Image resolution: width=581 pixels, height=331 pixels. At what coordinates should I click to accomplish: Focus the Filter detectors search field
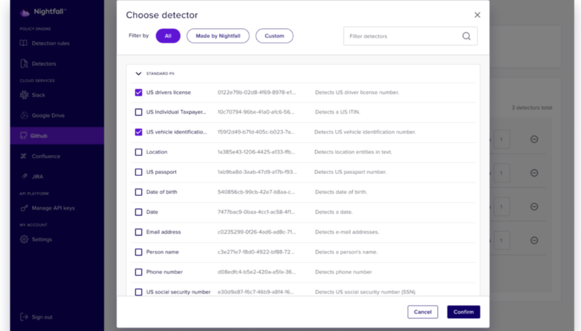coord(410,36)
